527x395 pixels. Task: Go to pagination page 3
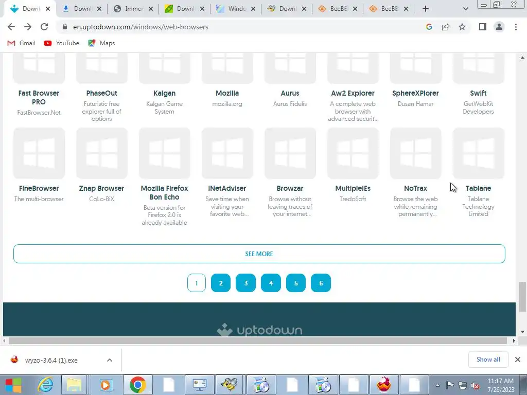245,283
